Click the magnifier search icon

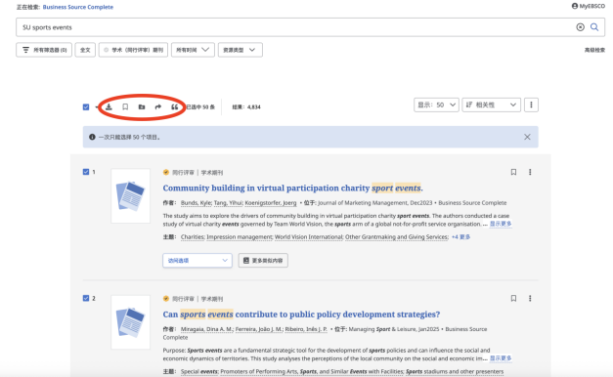[x=594, y=27]
